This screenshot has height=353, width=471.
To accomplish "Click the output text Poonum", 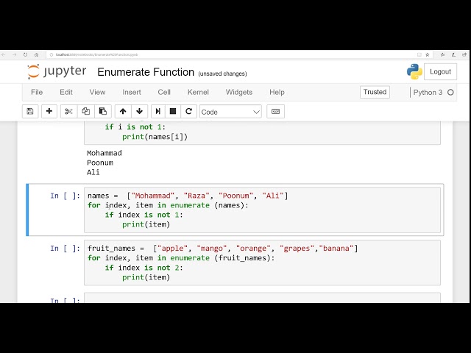I will [x=100, y=163].
